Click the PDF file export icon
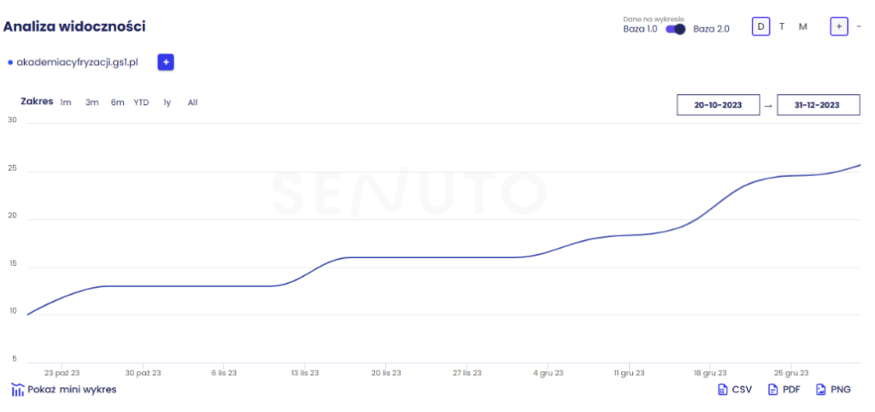The image size is (875, 412). click(x=772, y=390)
